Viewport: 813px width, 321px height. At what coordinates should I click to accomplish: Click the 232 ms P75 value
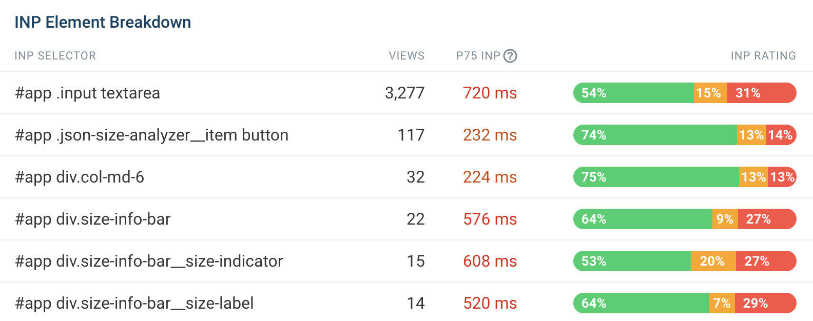pyautogui.click(x=490, y=135)
